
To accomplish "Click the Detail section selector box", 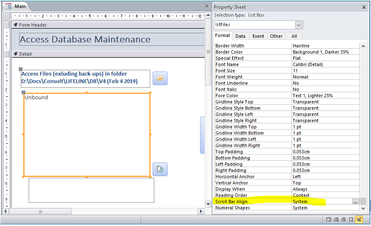I will click(7, 54).
